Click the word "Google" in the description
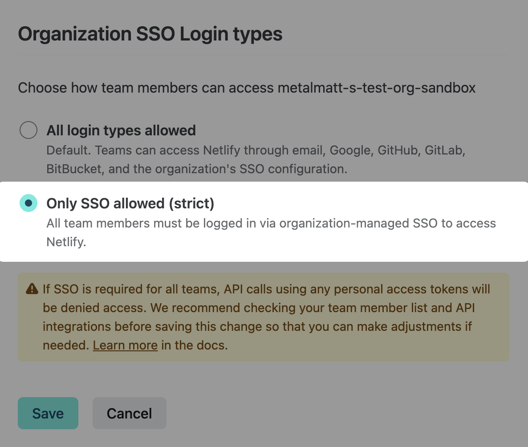This screenshot has width=528, height=447. click(x=350, y=150)
